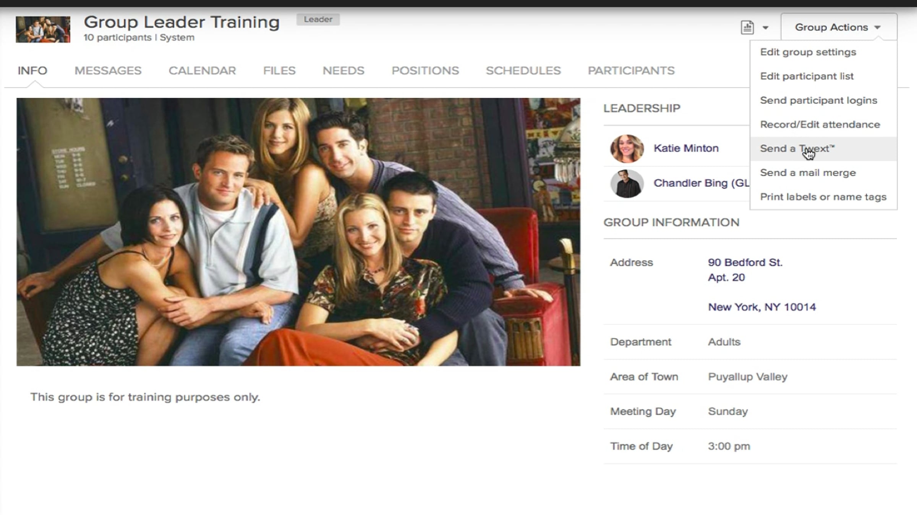Click the report document icon
Screen dimensions: 917x515
click(747, 27)
